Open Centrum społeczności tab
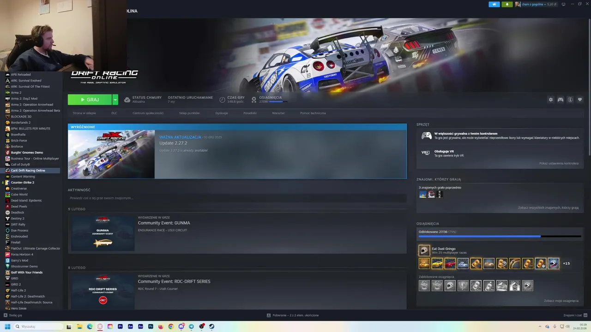Viewport: 591px width, 332px height. (148, 113)
